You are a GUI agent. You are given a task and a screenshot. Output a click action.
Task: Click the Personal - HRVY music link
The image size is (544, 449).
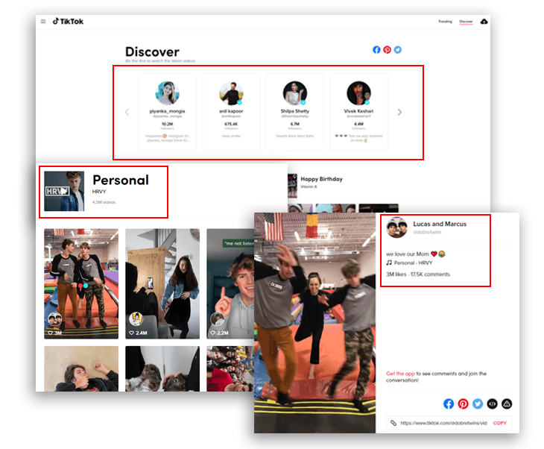(x=413, y=263)
